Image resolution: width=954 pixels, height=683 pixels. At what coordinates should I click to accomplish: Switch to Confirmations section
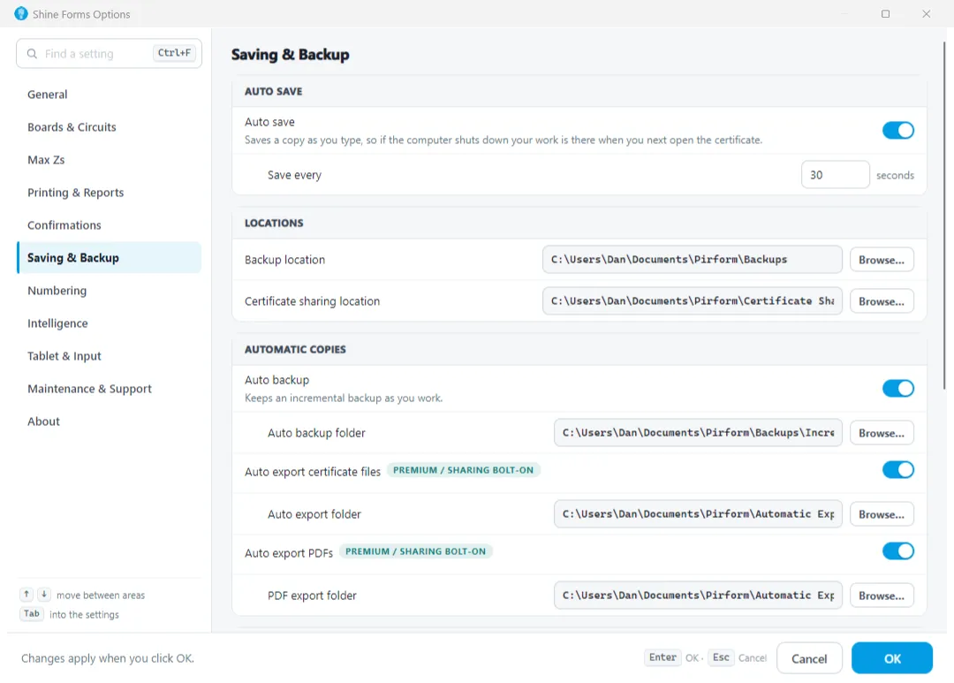[109, 225]
